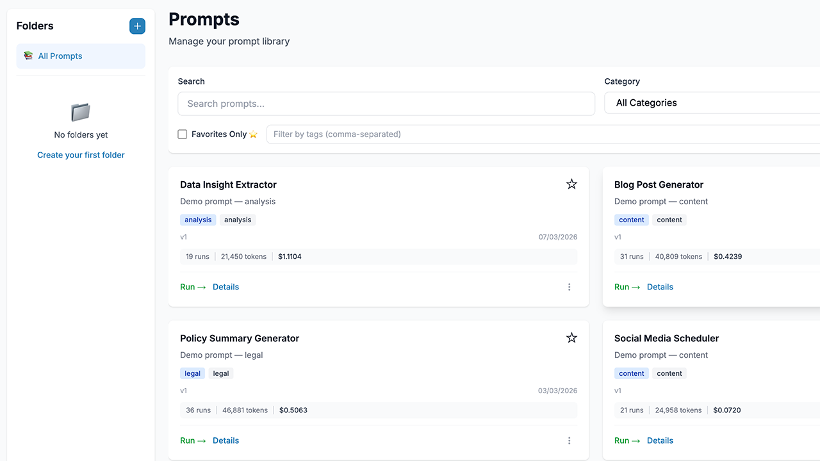Click blue content tag on Social Media Scheduler
This screenshot has height=461, width=820.
coord(632,373)
